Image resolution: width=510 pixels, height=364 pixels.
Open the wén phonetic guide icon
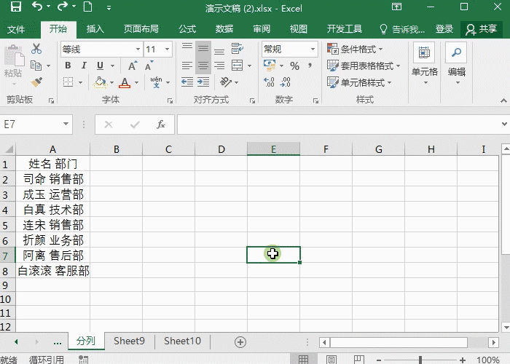[156, 82]
